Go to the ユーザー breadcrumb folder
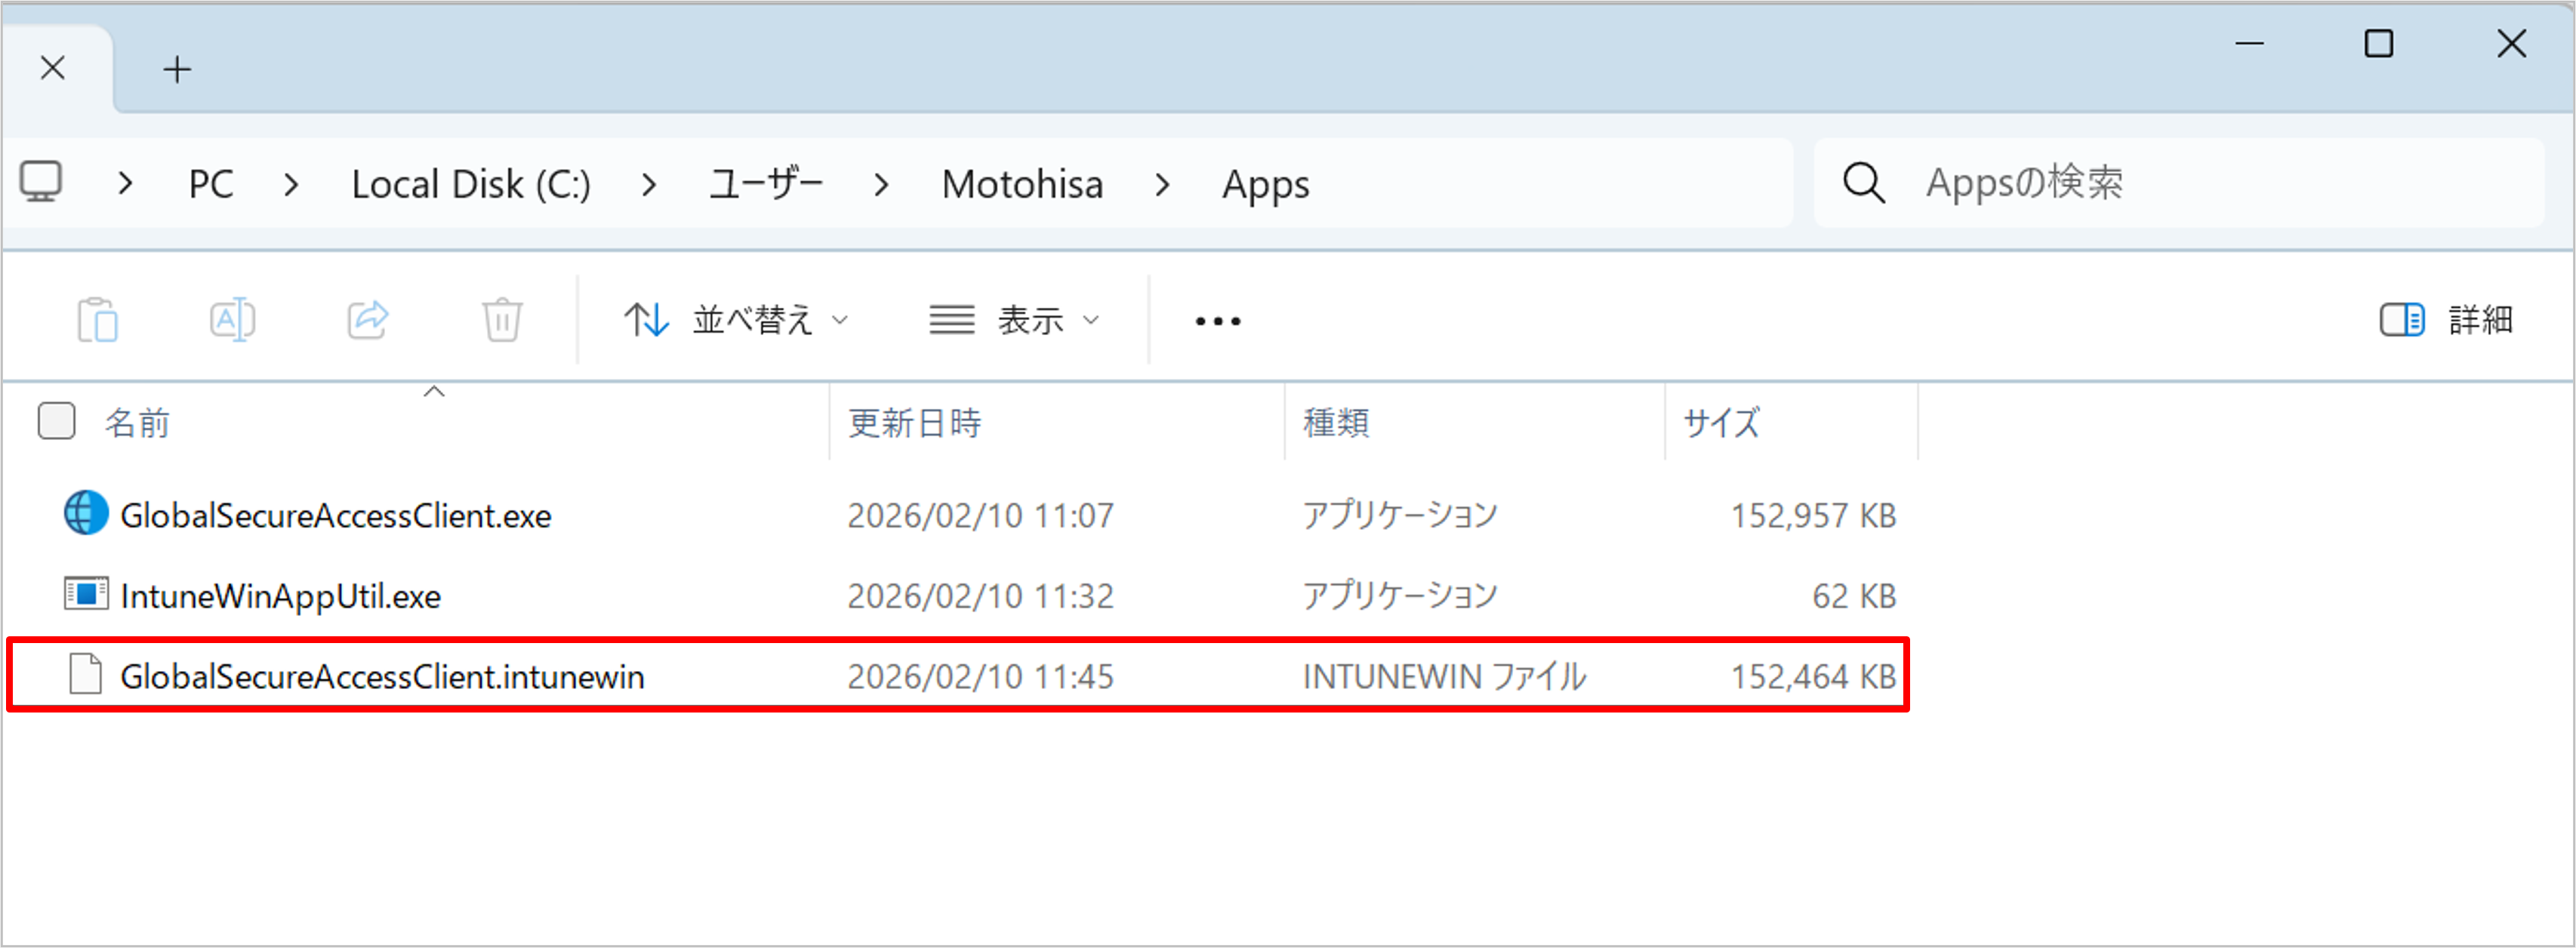Image resolution: width=2576 pixels, height=948 pixels. (765, 184)
